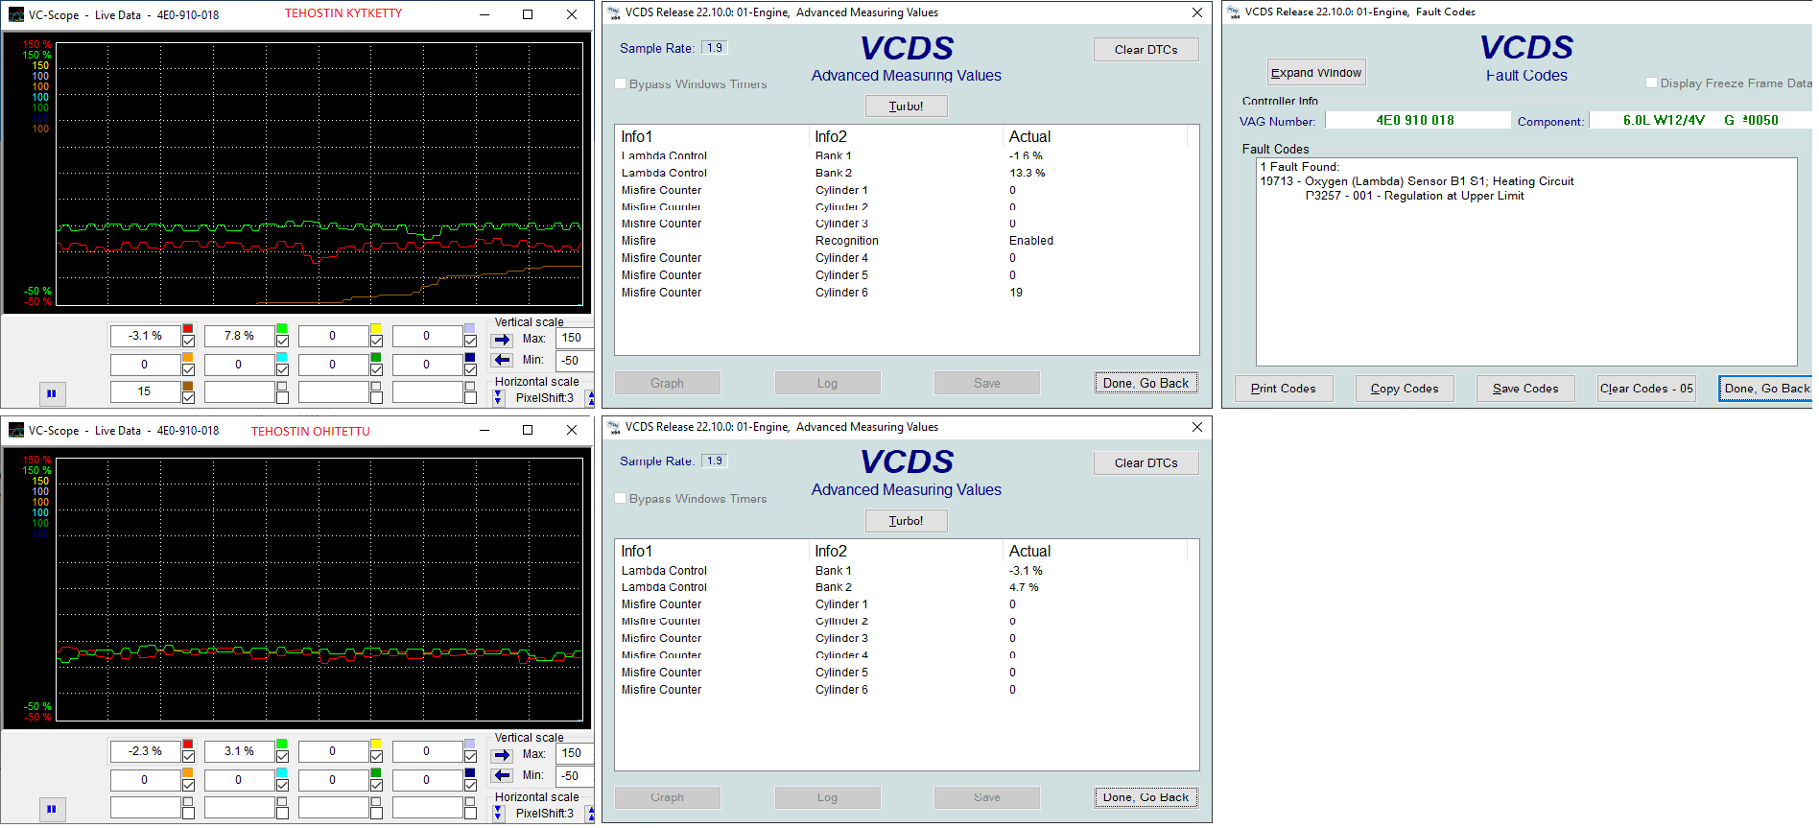Toggle Bypass Windows Timers in top VCDS window

click(x=621, y=84)
